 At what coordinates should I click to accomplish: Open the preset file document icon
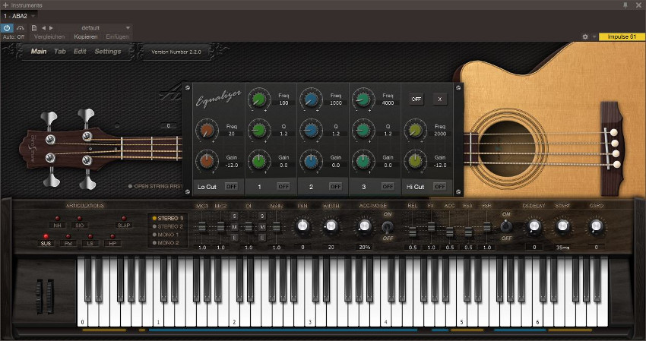tap(34, 28)
